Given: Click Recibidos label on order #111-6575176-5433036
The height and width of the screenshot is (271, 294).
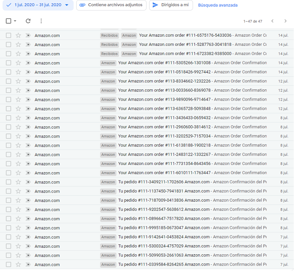Looking at the screenshot, I should (x=110, y=35).
